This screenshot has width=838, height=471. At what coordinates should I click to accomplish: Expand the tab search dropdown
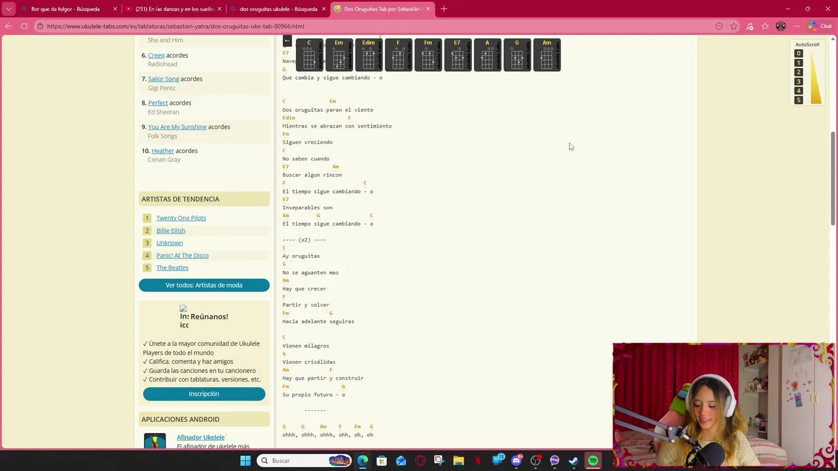(x=9, y=9)
